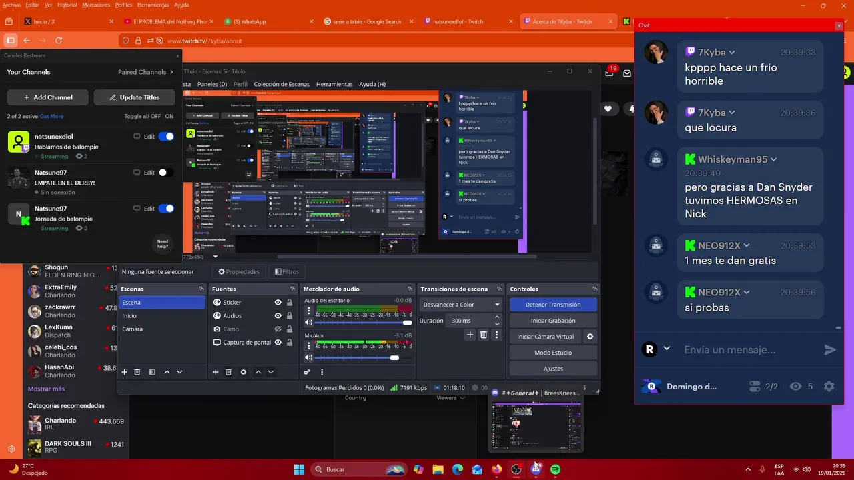854x480 pixels.
Task: Show the Camo source with its eye icon
Action: click(278, 329)
